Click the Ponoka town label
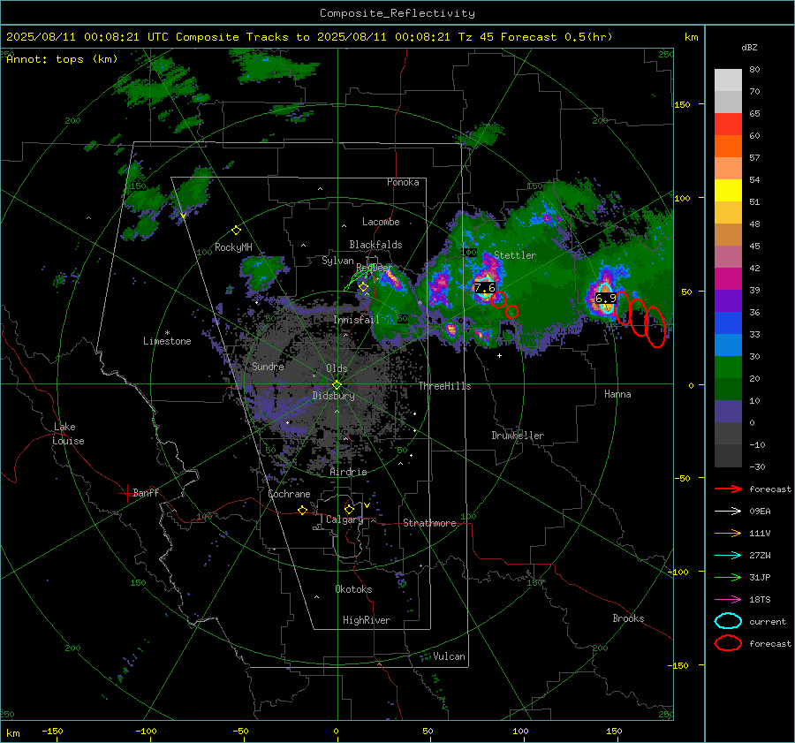The width and height of the screenshot is (795, 743). pyautogui.click(x=403, y=182)
